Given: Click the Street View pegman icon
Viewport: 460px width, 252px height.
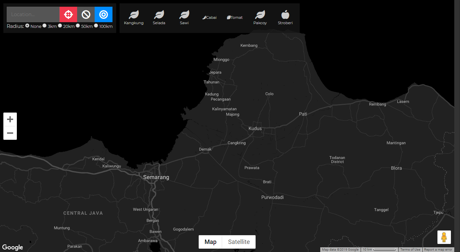Looking at the screenshot, I should pyautogui.click(x=444, y=237).
